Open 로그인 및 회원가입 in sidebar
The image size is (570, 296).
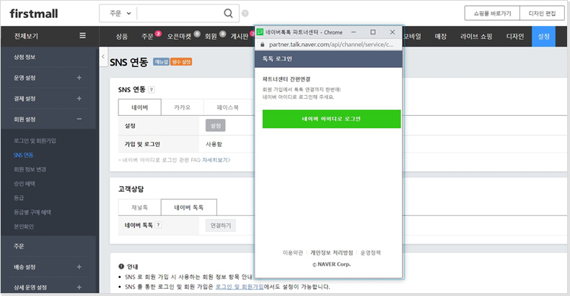[35, 140]
